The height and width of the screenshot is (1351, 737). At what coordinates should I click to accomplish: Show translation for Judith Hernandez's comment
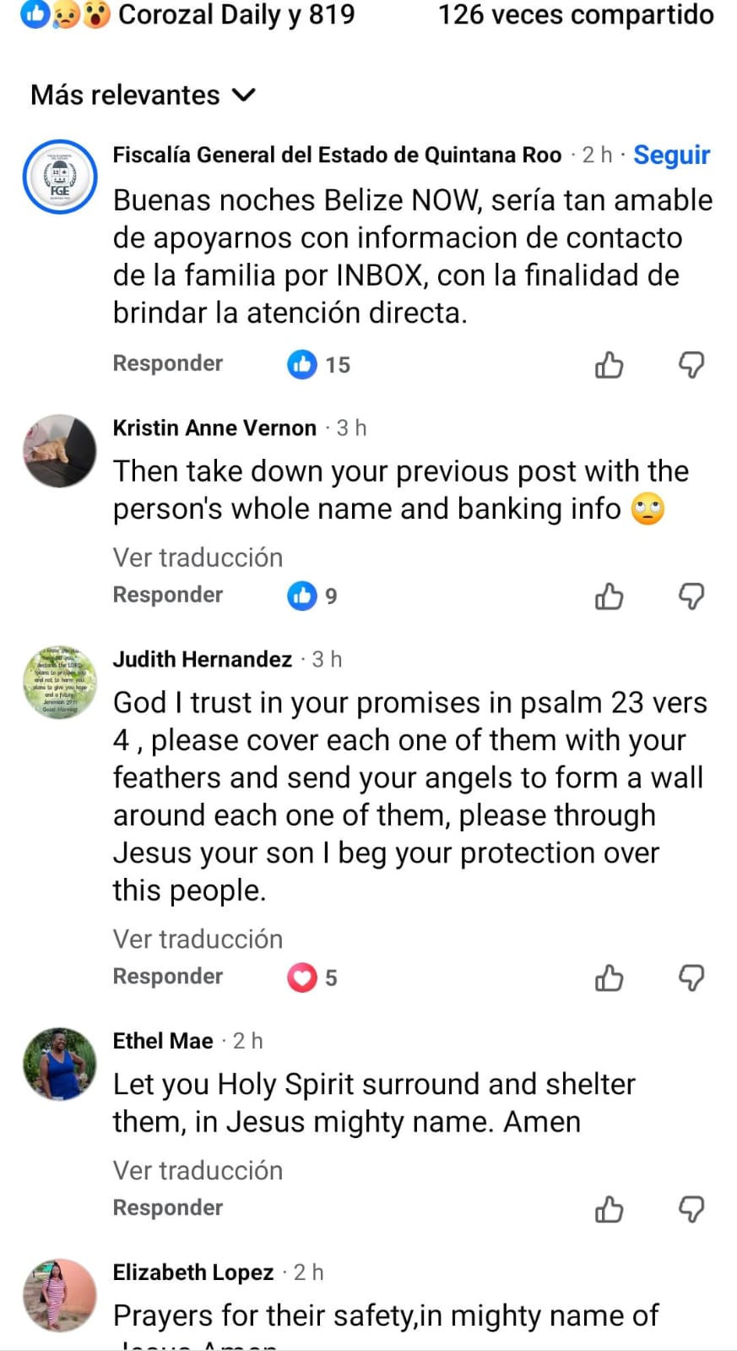point(198,940)
